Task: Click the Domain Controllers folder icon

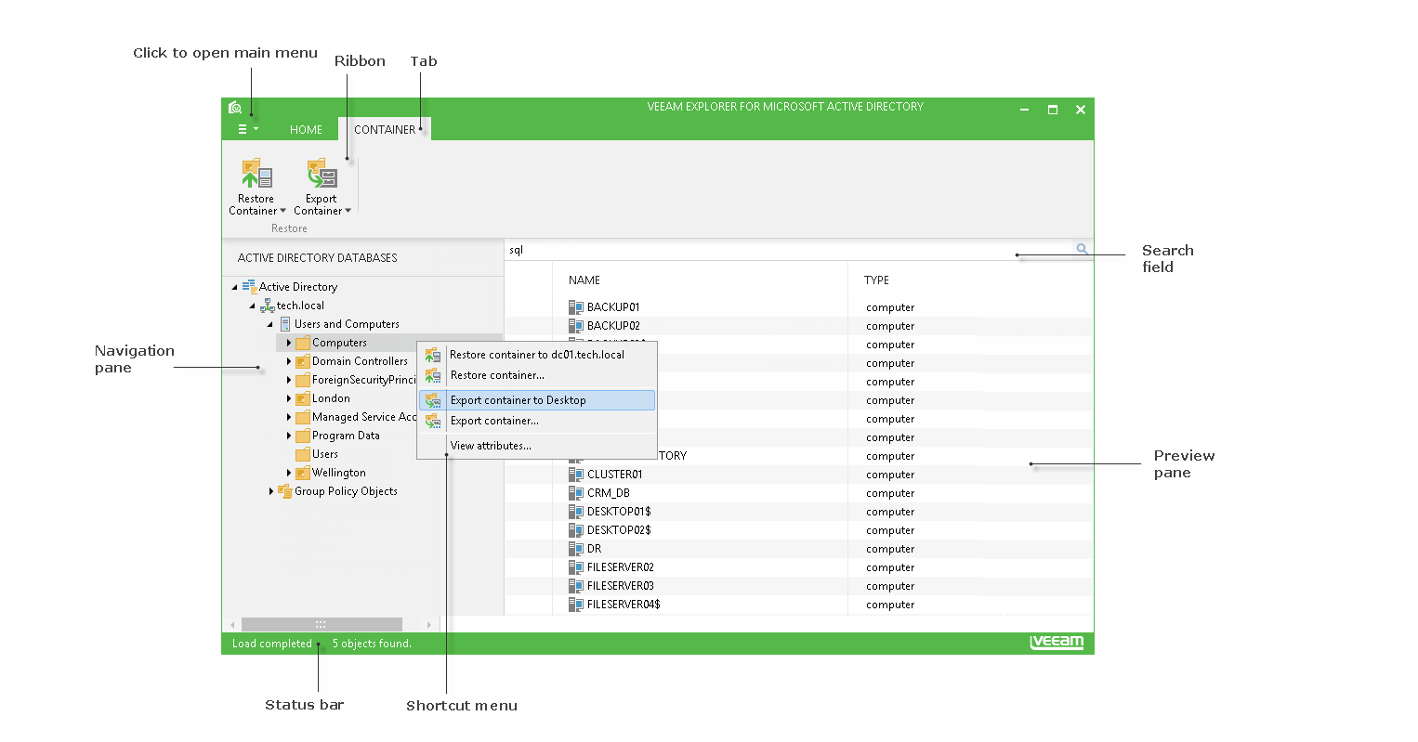Action: click(x=303, y=361)
